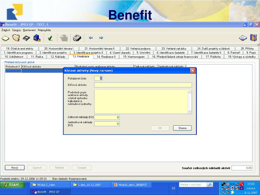This screenshot has width=260, height=195.
Task: Open tab 1. Identifikace programu
Action: pos(18,53)
